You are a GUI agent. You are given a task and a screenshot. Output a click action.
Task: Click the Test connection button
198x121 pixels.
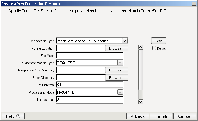click(x=158, y=41)
